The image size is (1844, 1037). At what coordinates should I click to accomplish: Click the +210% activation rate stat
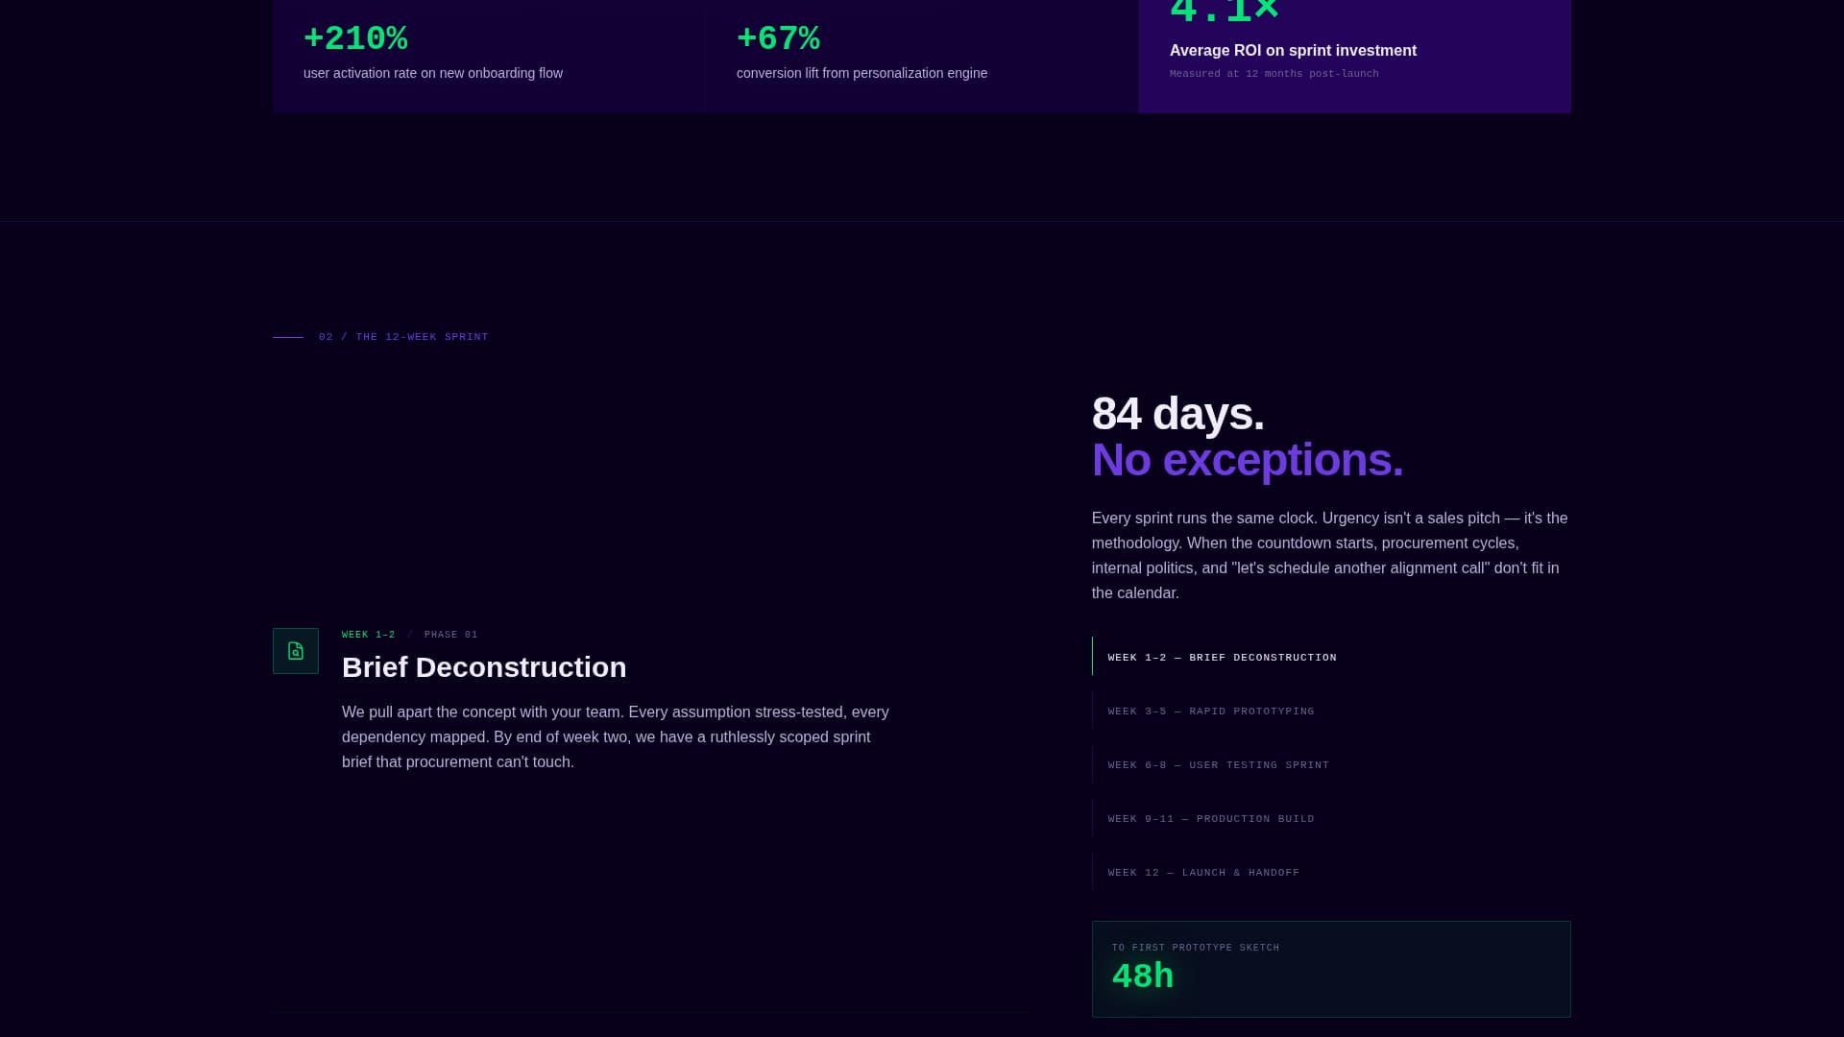[x=355, y=38]
